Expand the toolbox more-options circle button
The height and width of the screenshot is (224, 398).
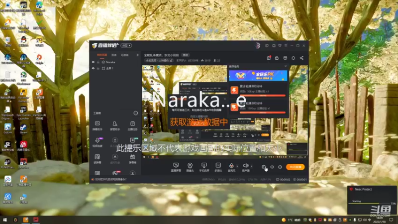(x=136, y=113)
